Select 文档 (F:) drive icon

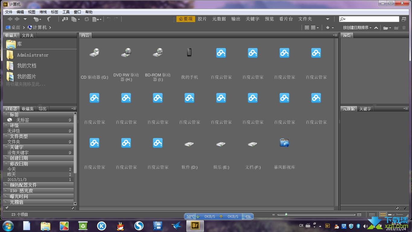(x=253, y=144)
